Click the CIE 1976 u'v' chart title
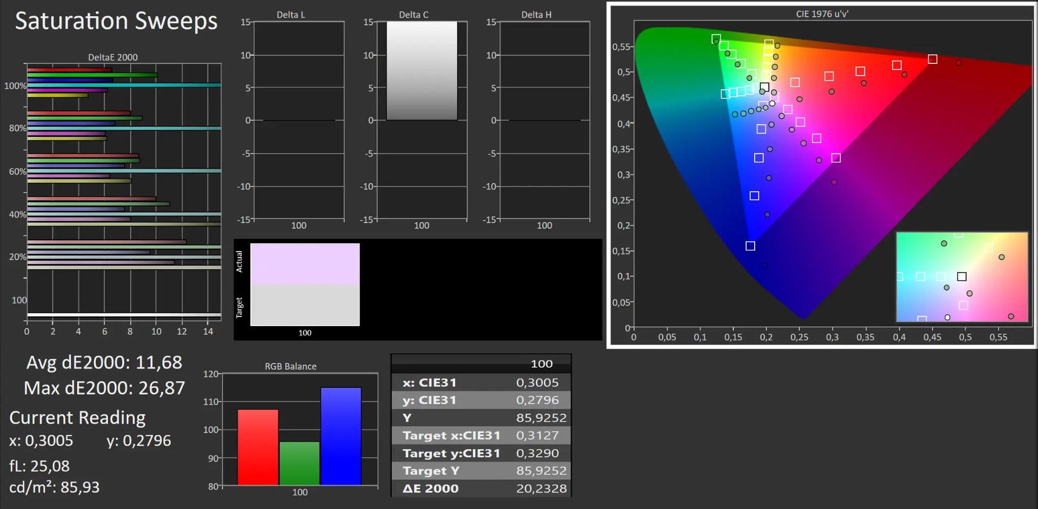This screenshot has width=1038, height=509. pos(822,14)
